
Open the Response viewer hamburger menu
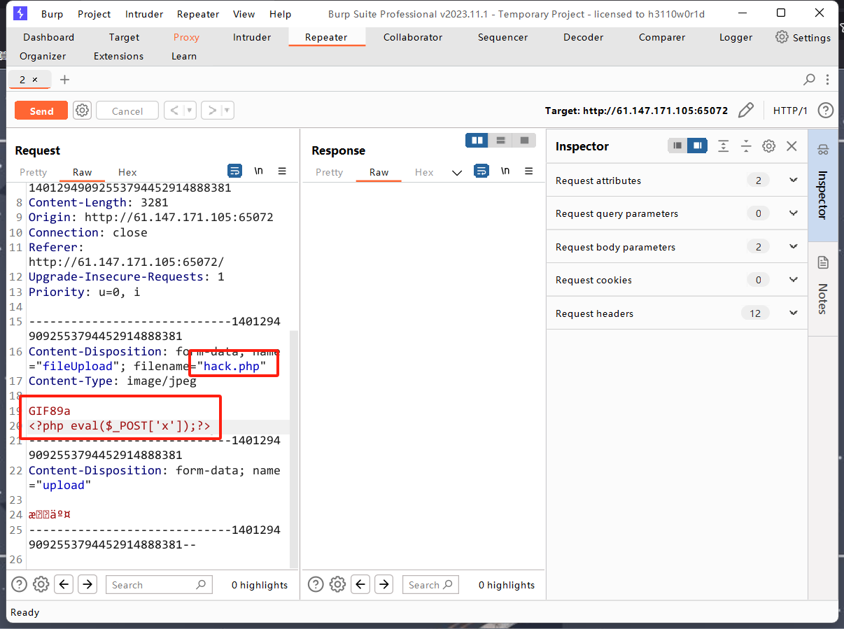(528, 171)
